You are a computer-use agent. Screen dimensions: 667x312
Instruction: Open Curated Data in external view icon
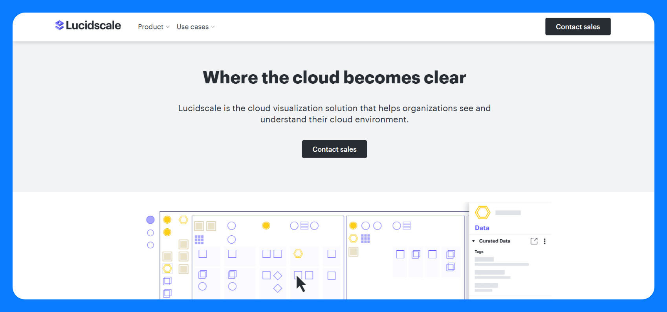click(534, 241)
